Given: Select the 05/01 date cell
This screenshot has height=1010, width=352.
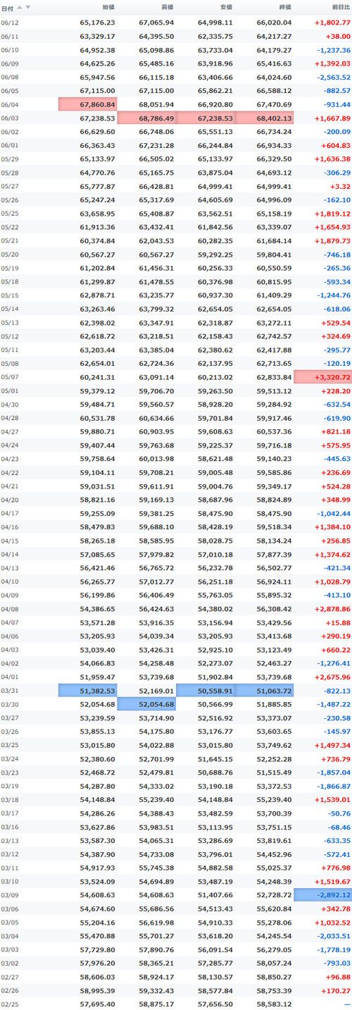Looking at the screenshot, I should pyautogui.click(x=10, y=391).
